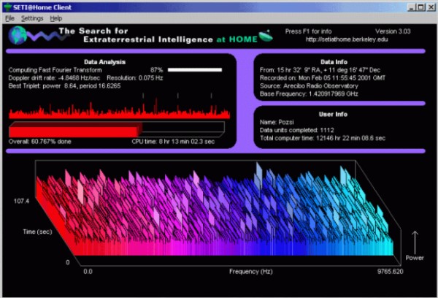Viewport: 438px width, 298px height.
Task: Click the red power spectrum graph
Action: pyautogui.click(x=119, y=107)
